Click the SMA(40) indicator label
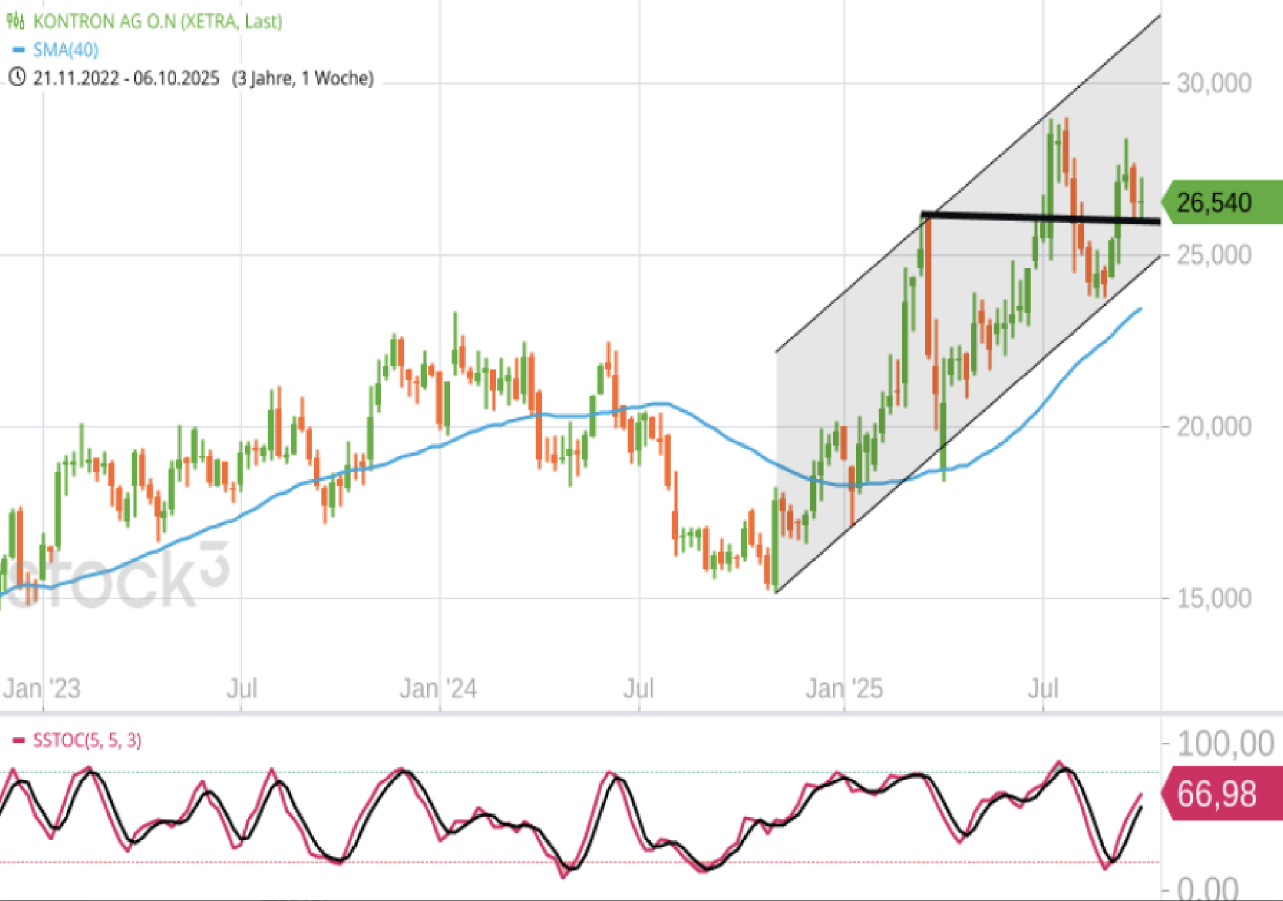Viewport: 1283px width, 901px height. (x=65, y=50)
